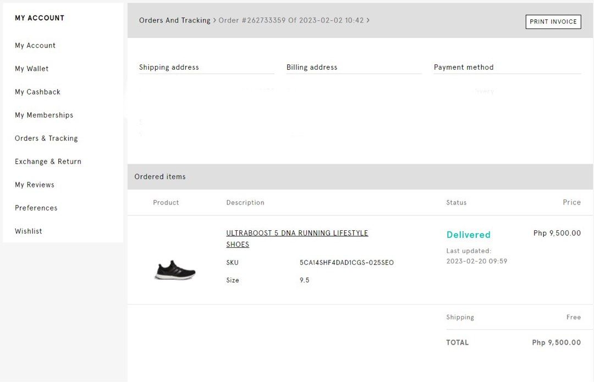
Task: Click the Delivered status text
Action: tap(468, 235)
